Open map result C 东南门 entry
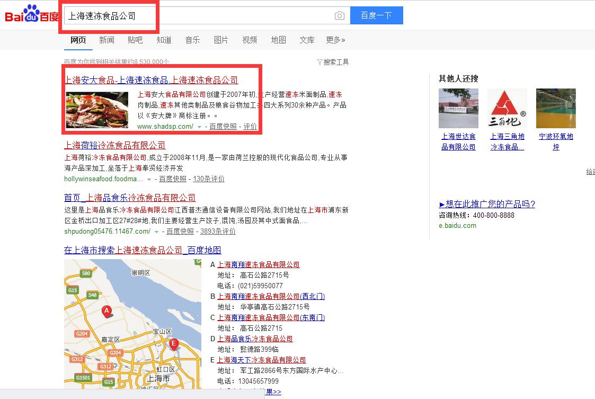Image resolution: width=595 pixels, height=399 pixels. (271, 318)
